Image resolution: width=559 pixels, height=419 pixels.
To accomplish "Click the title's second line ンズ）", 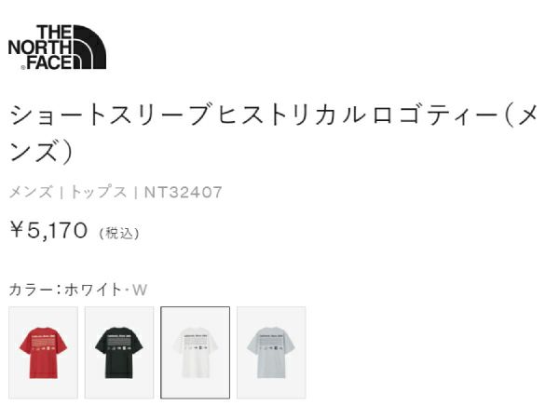I will 42,152.
